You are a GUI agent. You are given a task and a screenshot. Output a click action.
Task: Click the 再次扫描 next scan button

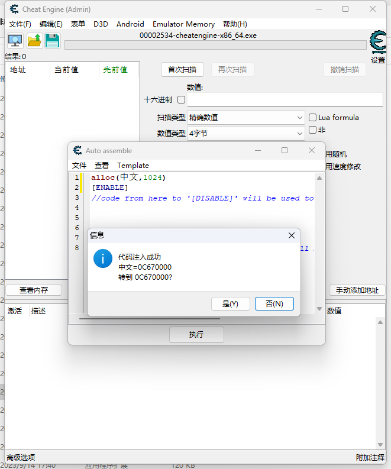coord(232,70)
